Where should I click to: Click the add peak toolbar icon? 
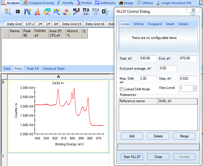coord(27,12)
